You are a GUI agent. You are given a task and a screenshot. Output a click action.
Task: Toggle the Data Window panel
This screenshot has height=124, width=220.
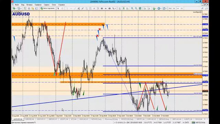[29, 8]
